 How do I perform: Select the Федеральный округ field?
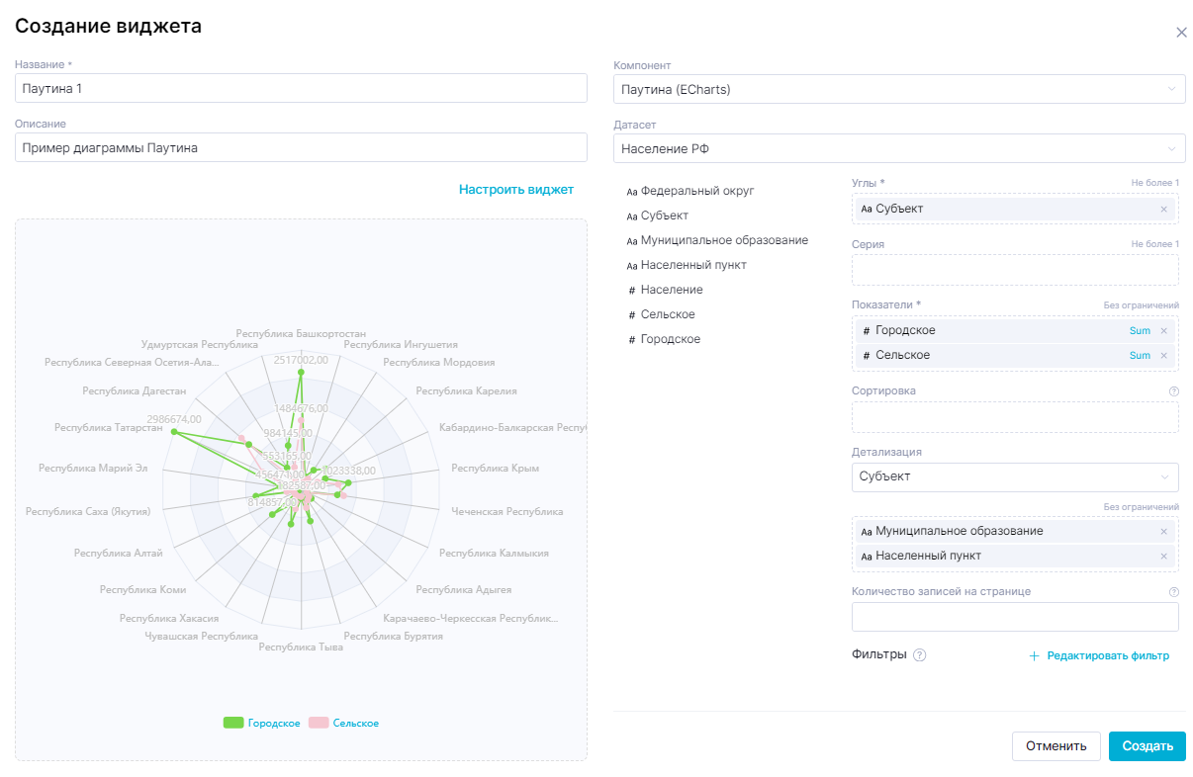tap(690, 191)
